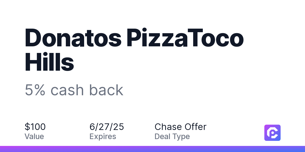This screenshot has width=305, height=152.
Task: Click the purple logo icon
Action: [272, 133]
